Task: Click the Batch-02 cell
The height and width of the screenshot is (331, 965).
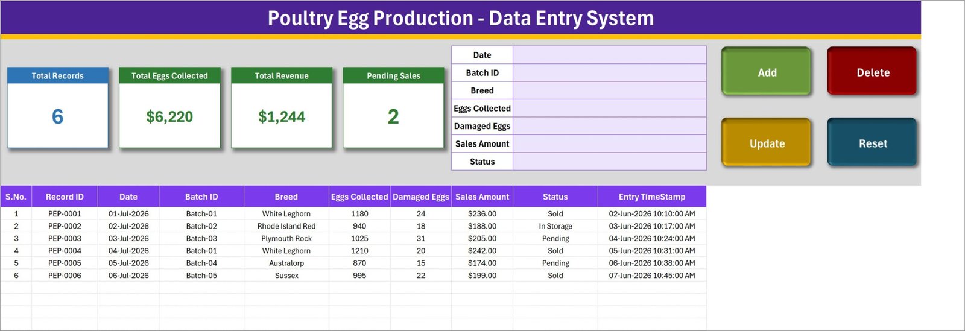Action: point(201,226)
